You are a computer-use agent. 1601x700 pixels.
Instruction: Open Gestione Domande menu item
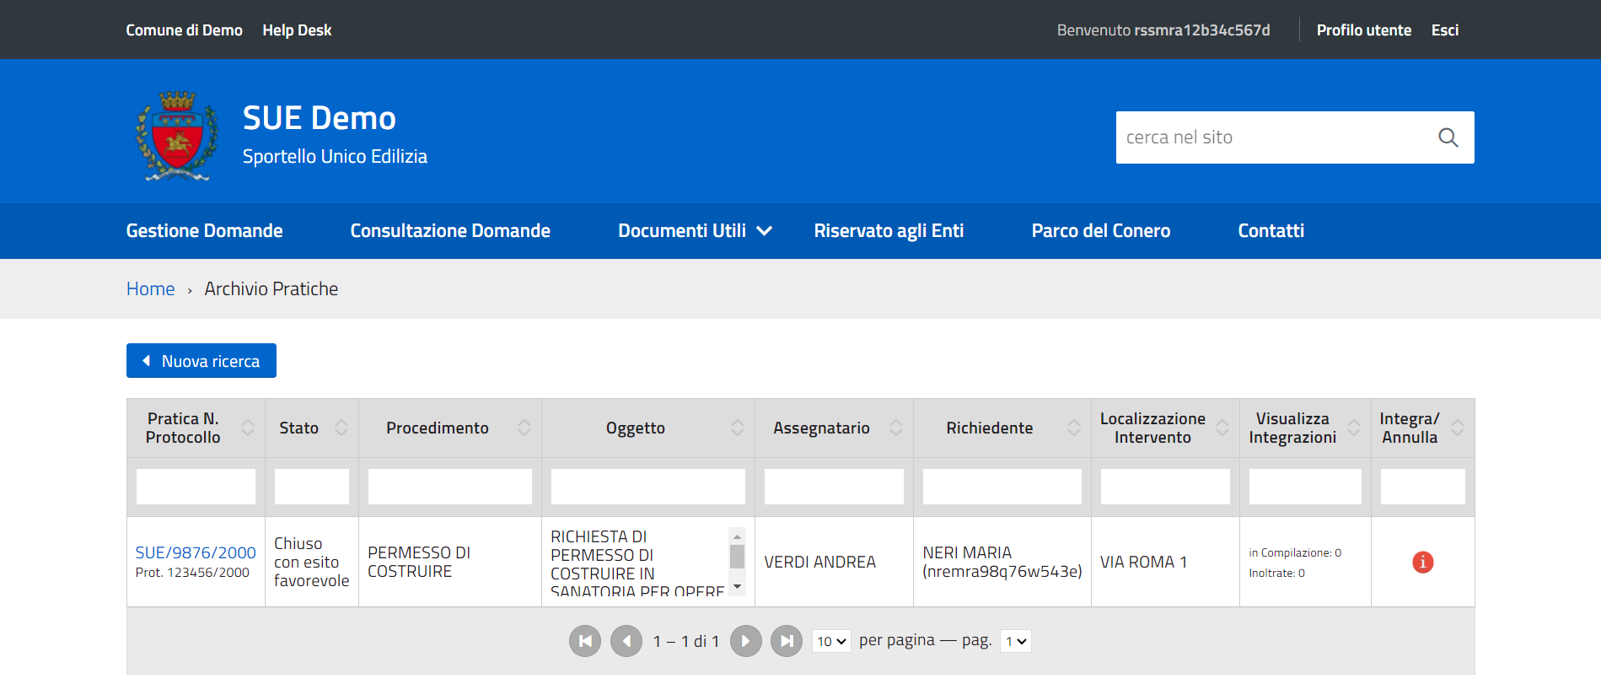(x=204, y=231)
